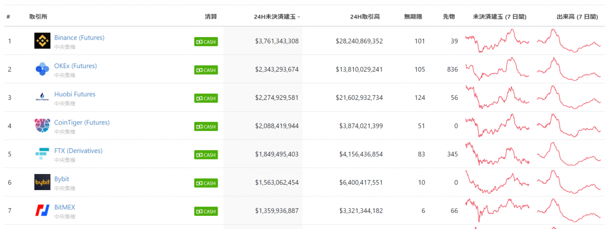The height and width of the screenshot is (229, 614).
Task: Click the Huobi Futures logo
Action: (x=43, y=97)
